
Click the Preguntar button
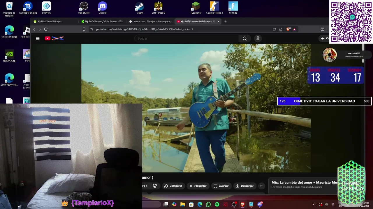(198, 186)
